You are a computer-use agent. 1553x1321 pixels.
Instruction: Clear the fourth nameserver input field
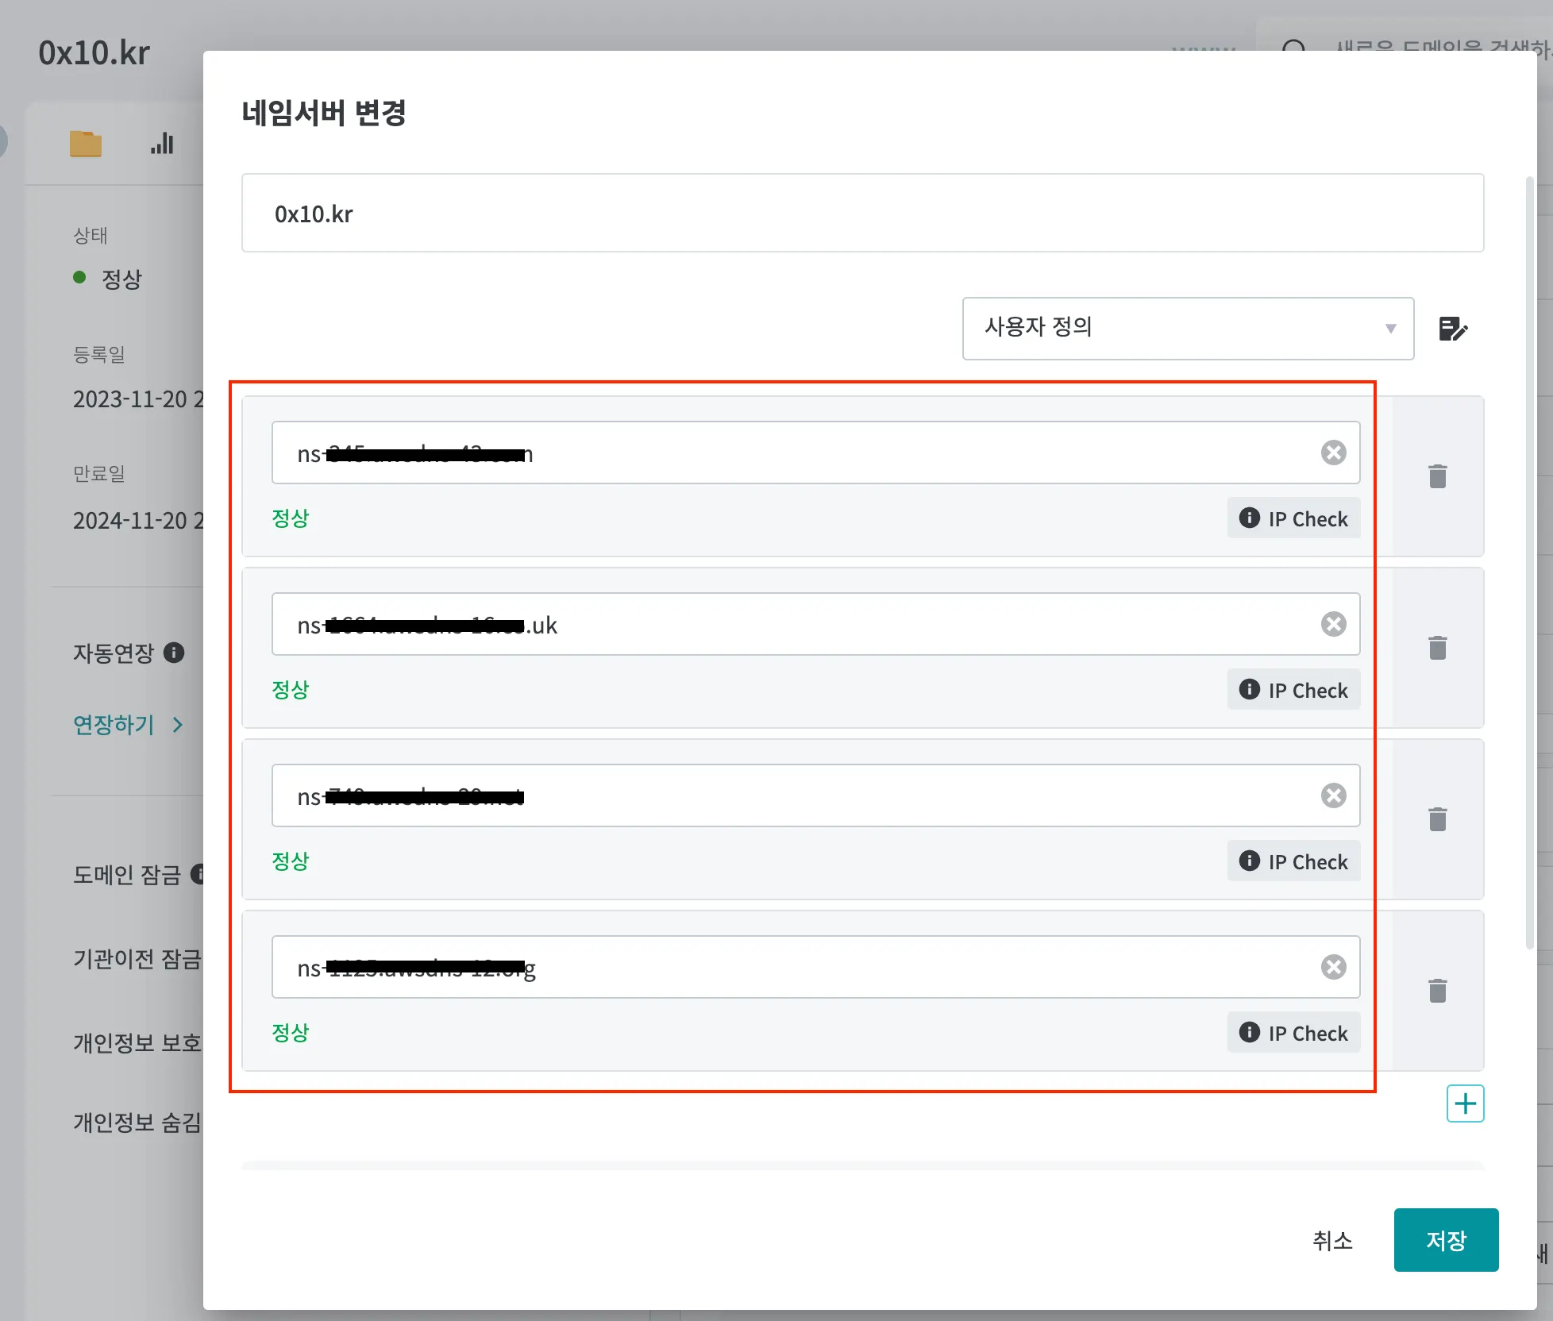[x=1333, y=967]
